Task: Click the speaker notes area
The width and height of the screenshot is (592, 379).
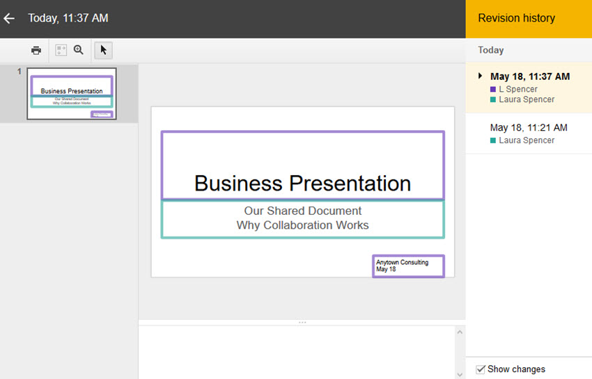Action: click(x=297, y=352)
